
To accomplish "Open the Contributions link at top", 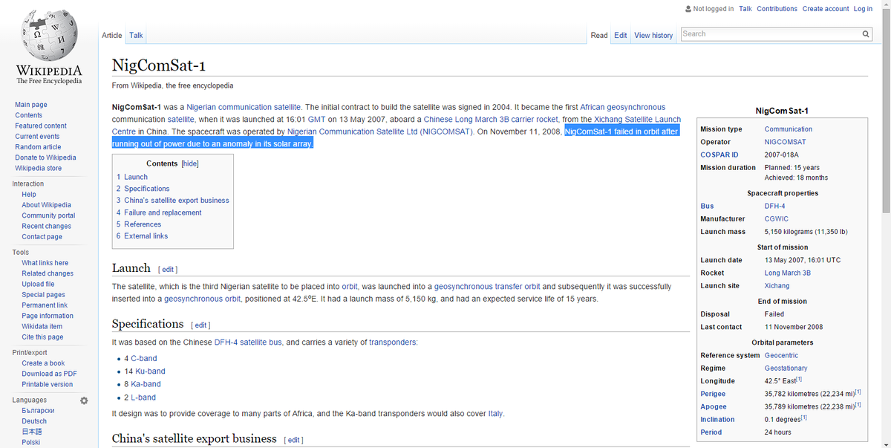I will (x=777, y=9).
